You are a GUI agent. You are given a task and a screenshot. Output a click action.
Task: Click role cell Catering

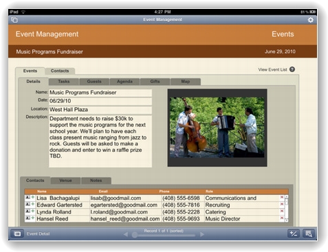click(215, 212)
